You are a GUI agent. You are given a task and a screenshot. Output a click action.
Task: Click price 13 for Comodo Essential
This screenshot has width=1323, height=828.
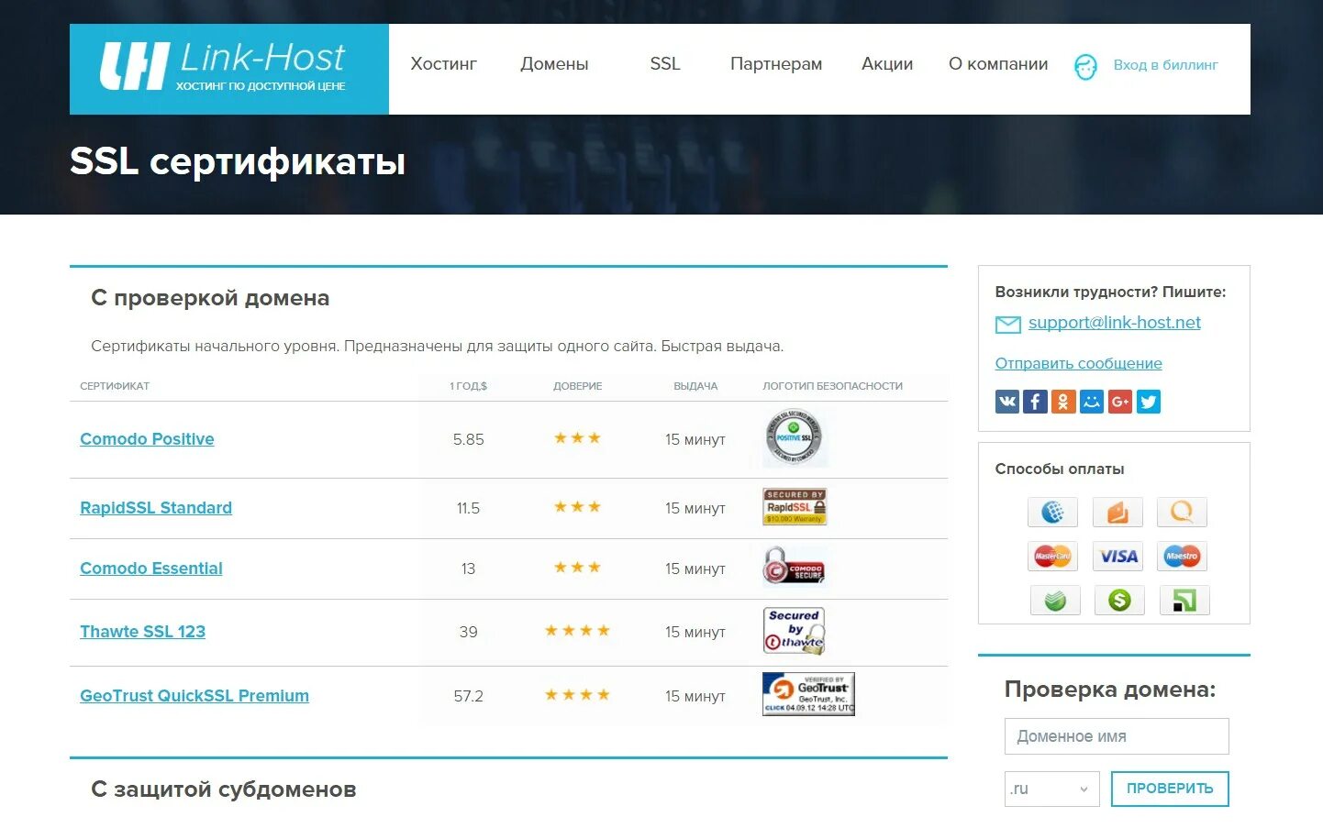pyautogui.click(x=468, y=569)
